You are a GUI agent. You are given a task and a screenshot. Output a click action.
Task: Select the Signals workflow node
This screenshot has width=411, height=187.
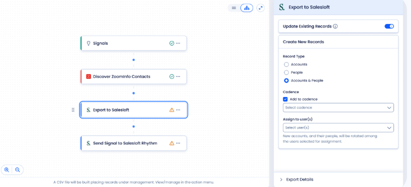point(133,43)
